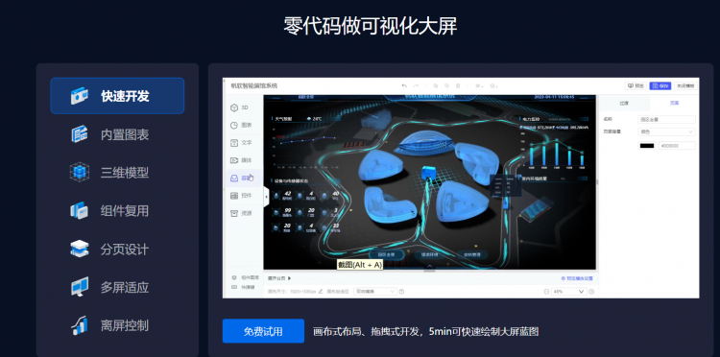This screenshot has height=357, width=720.
Task: Click the up chevron at canvas bottom
Action: click(x=429, y=266)
